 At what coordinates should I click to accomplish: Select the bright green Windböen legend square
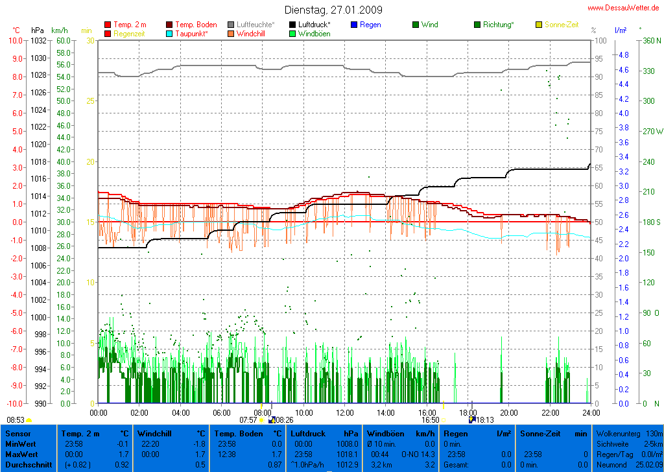click(x=293, y=33)
